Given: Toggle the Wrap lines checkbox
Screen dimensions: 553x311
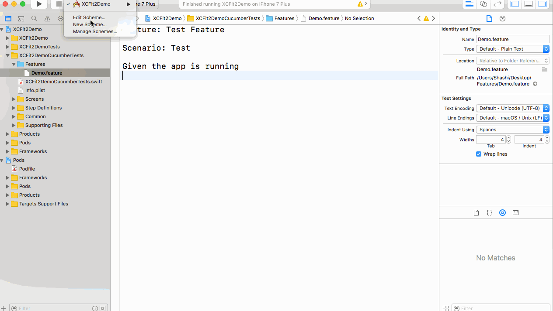Looking at the screenshot, I should [479, 154].
